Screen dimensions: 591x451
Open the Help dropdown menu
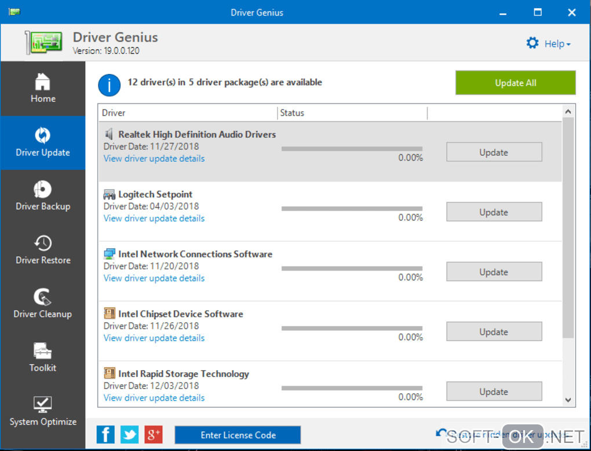(x=557, y=44)
